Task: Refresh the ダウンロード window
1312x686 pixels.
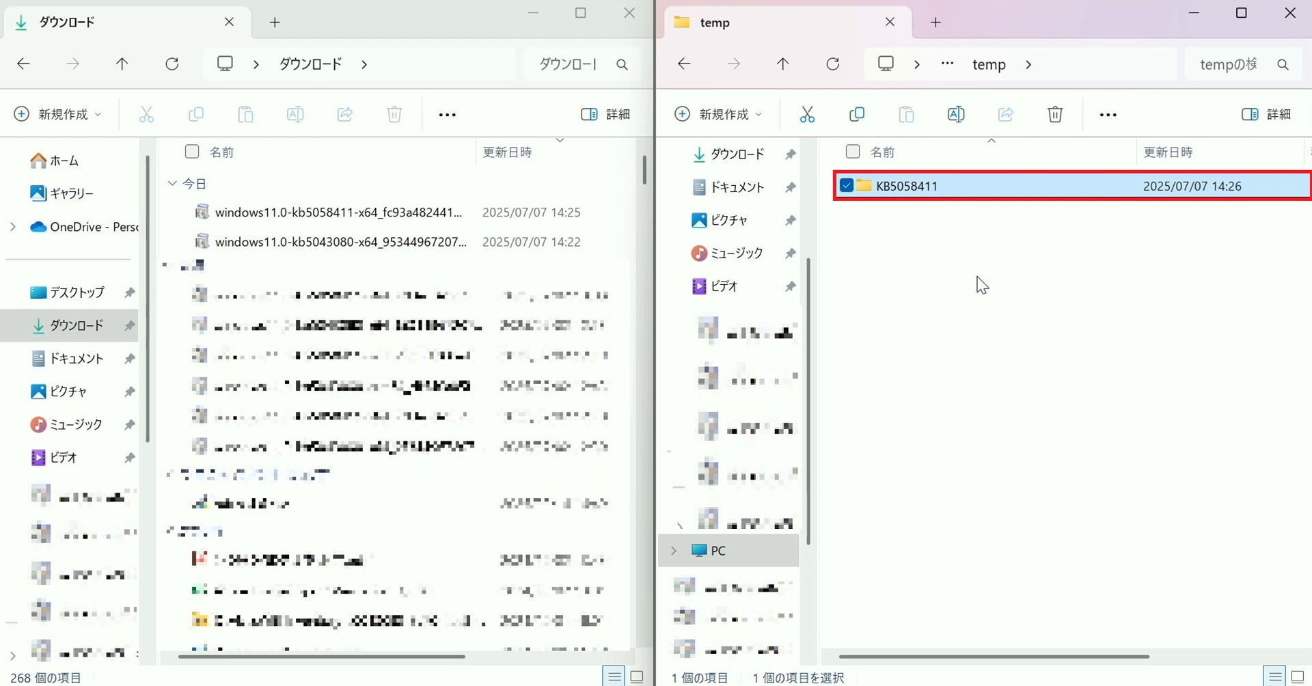Action: pos(172,64)
